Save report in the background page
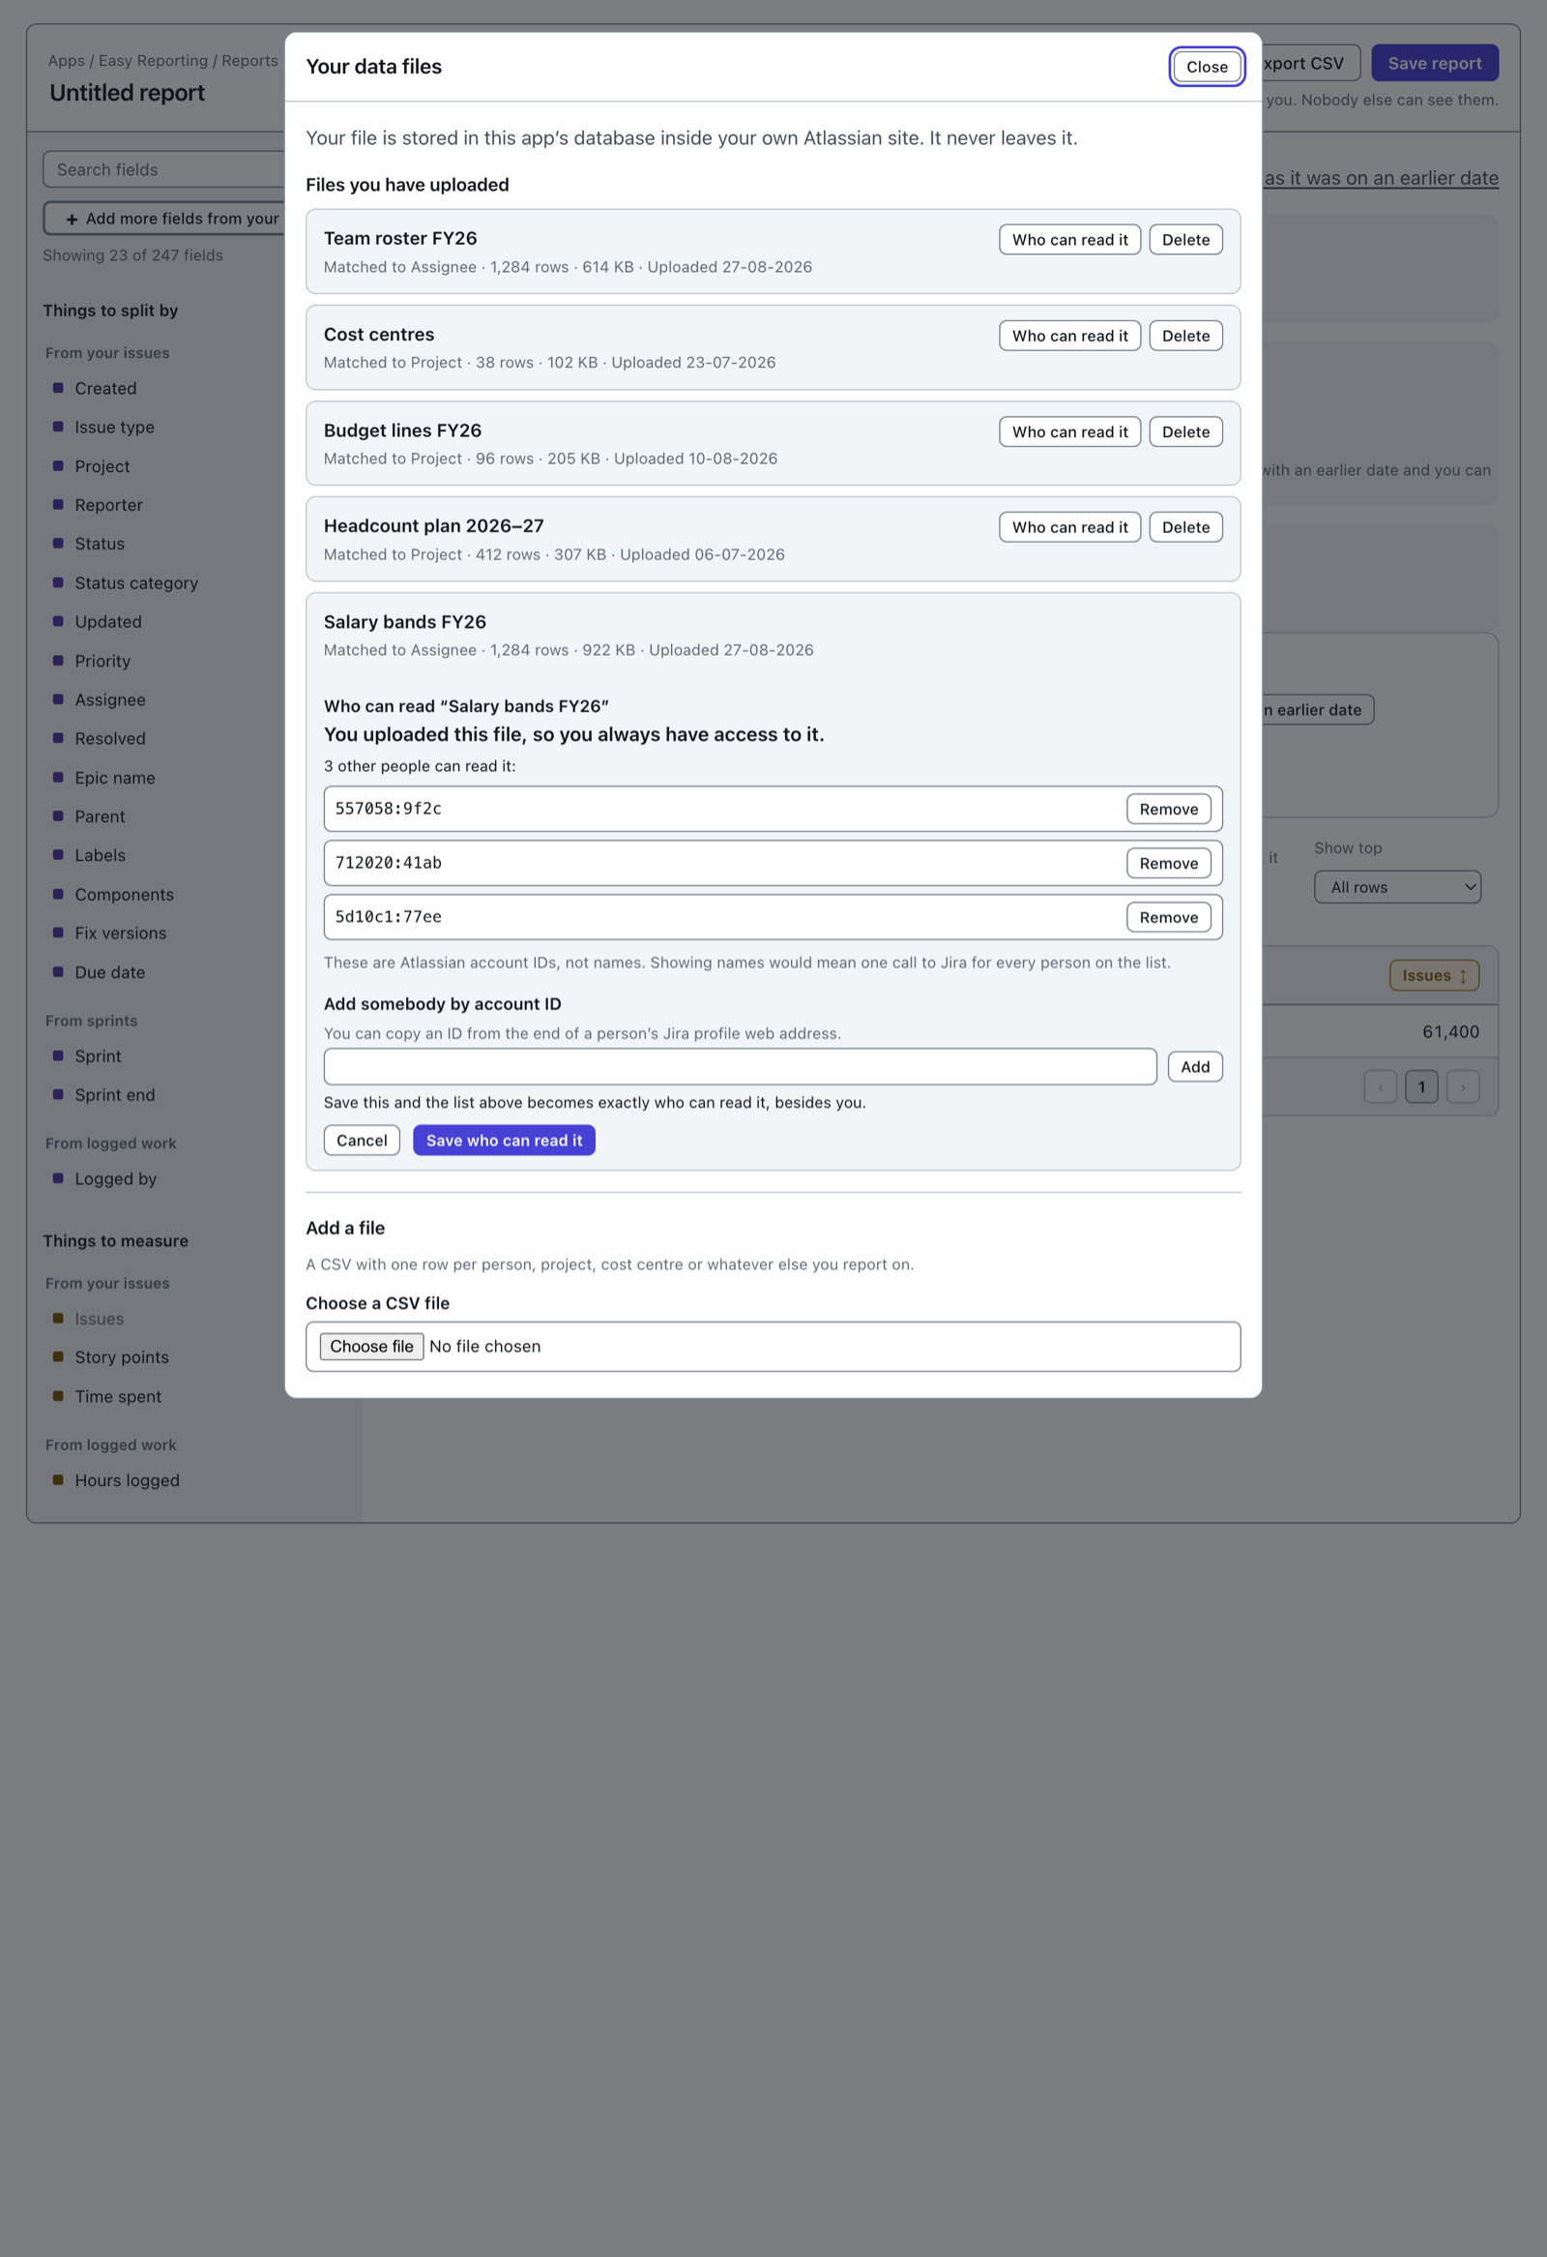 1434,63
